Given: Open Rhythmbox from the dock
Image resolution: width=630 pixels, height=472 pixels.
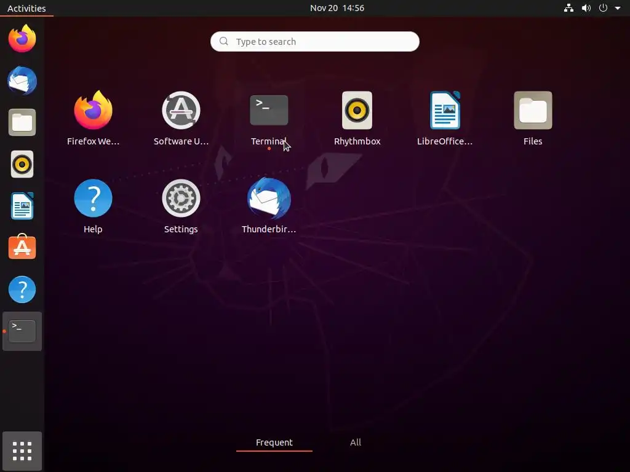Looking at the screenshot, I should coord(22,164).
